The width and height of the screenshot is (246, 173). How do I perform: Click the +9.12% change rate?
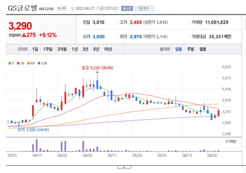tap(48, 35)
